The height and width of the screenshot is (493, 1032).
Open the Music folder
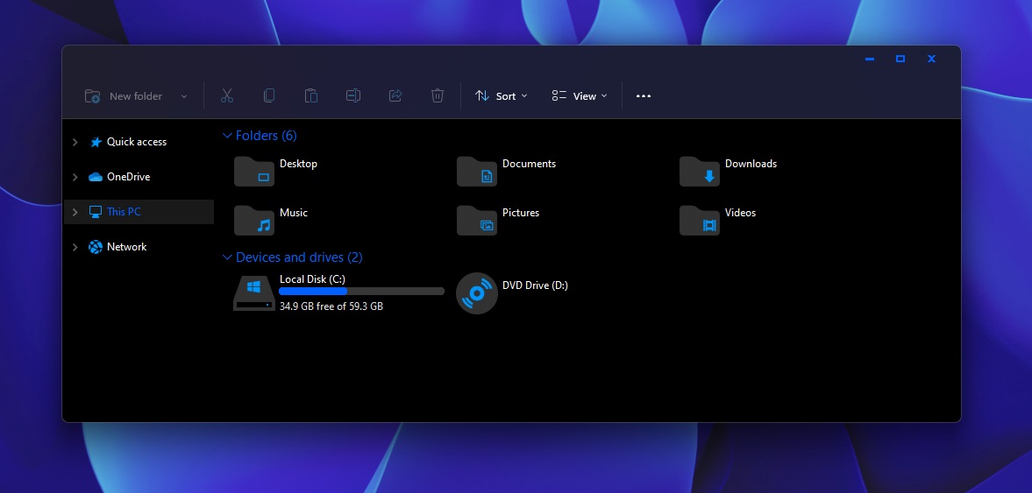point(254,220)
